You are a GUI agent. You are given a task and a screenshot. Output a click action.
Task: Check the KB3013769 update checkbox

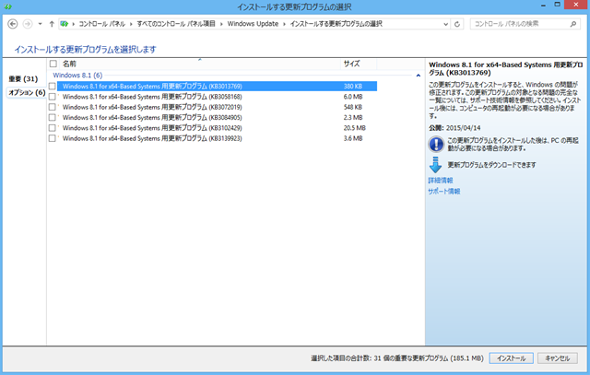coord(53,86)
